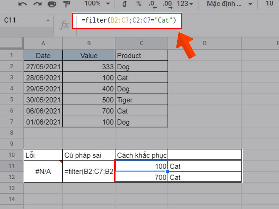Select the Paint format tool
The height and width of the screenshot is (209, 279).
[67, 4]
